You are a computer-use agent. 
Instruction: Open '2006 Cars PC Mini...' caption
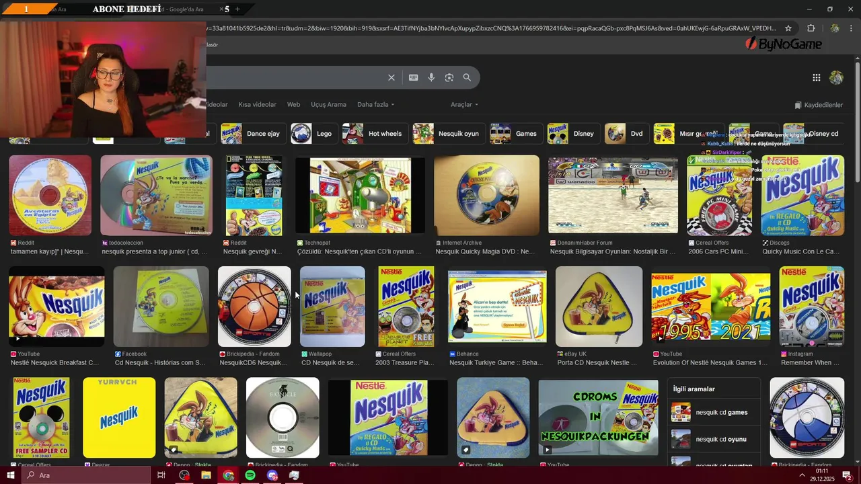[718, 251]
